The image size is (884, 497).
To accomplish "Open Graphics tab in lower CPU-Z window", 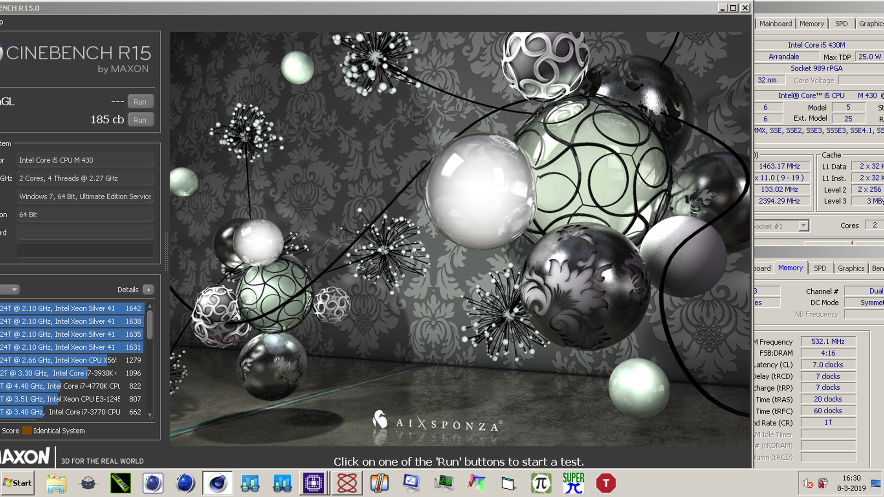I will point(850,268).
